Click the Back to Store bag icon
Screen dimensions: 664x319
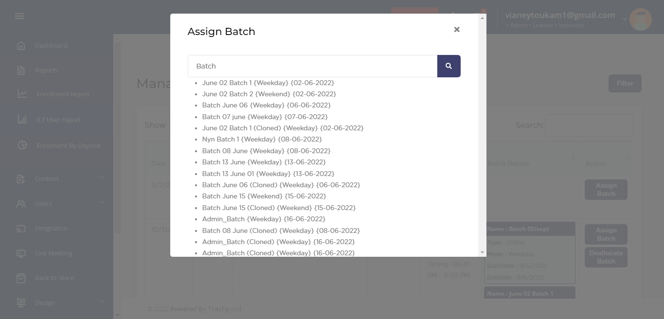point(21,278)
